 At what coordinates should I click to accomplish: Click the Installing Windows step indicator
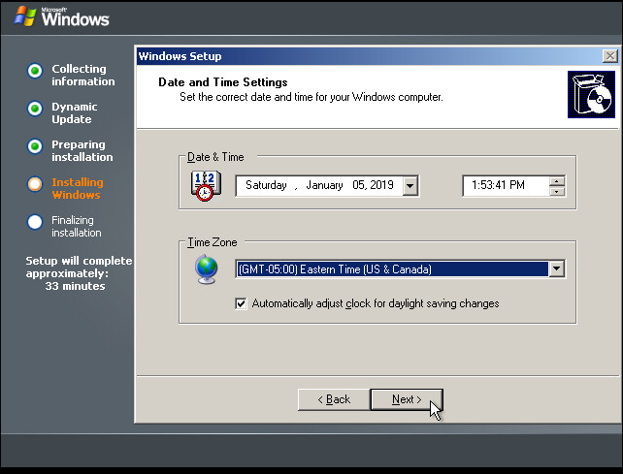35,184
